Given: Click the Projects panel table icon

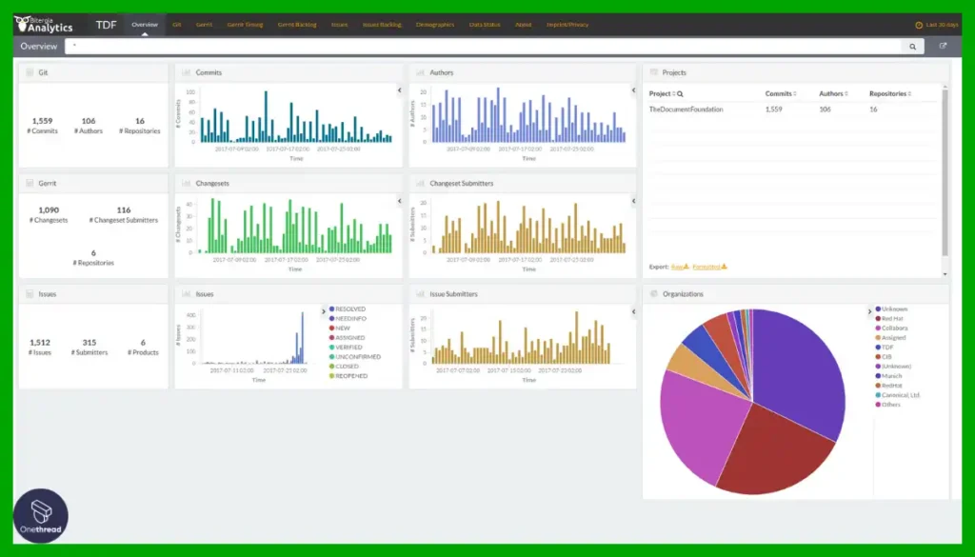Looking at the screenshot, I should [653, 72].
